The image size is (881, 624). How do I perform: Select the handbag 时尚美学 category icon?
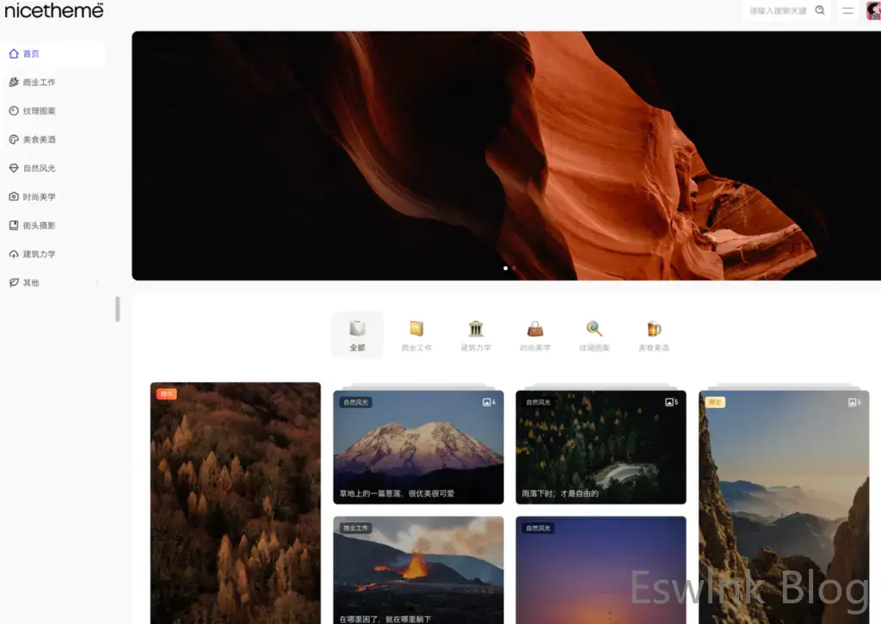tap(535, 329)
